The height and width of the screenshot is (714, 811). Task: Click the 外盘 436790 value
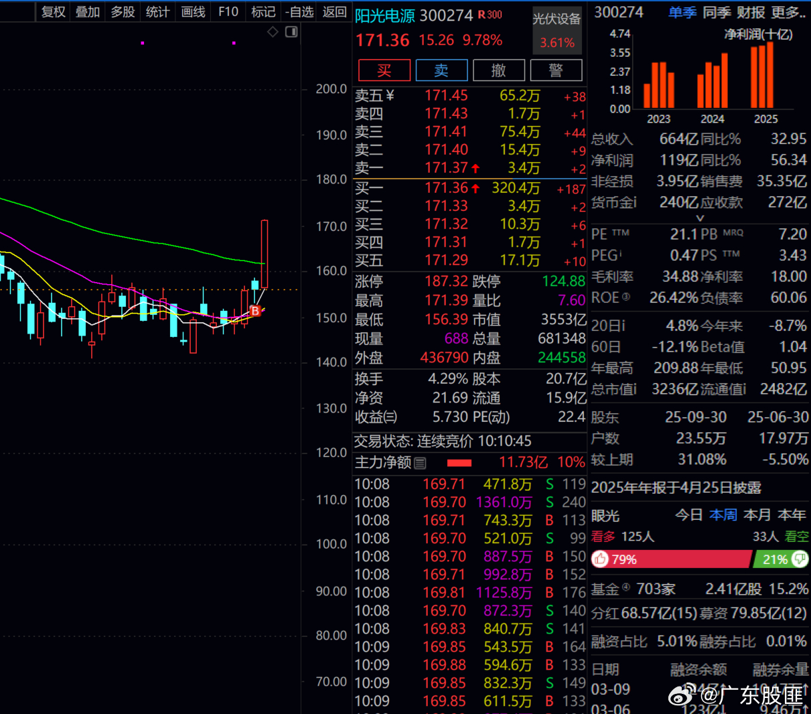pos(445,358)
